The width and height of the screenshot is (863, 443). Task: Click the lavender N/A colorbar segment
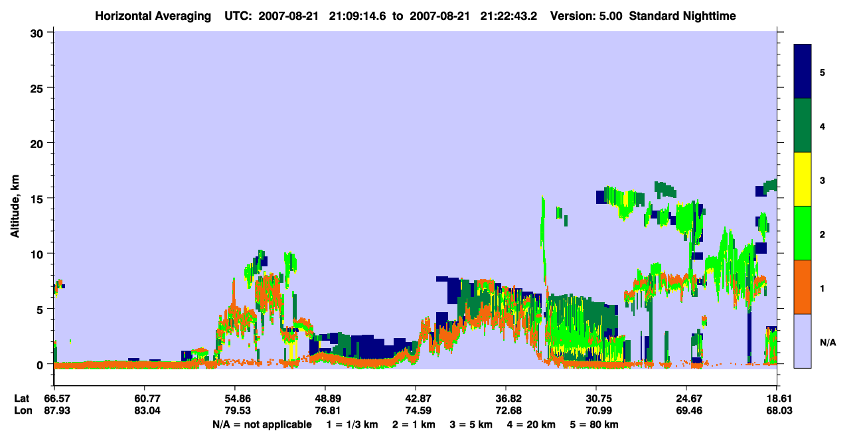(x=803, y=341)
